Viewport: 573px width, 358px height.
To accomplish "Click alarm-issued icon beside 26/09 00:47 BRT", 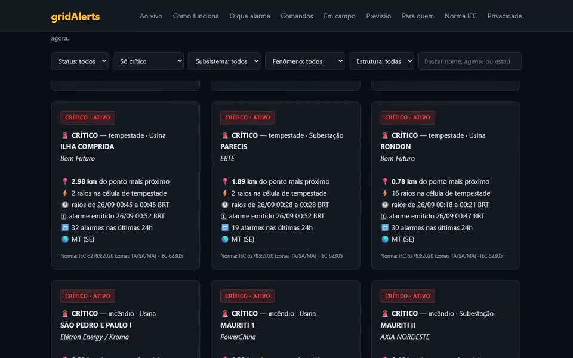I will pos(384,216).
